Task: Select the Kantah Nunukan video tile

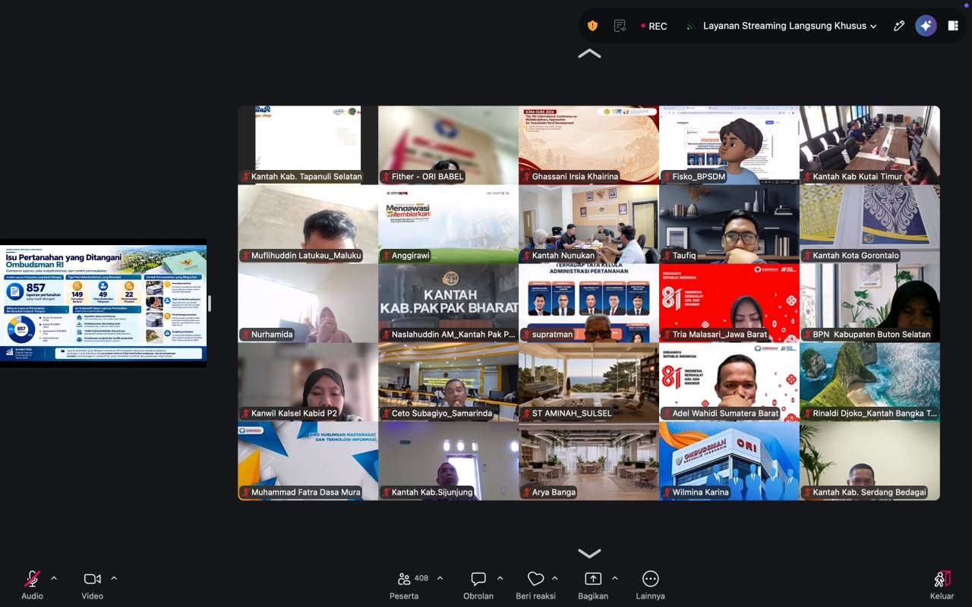Action: pos(589,224)
